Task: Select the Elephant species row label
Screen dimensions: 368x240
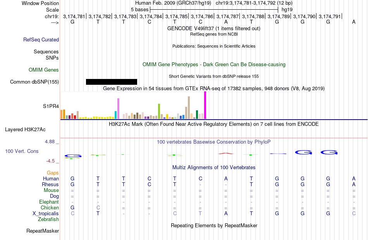Action: 49,202
